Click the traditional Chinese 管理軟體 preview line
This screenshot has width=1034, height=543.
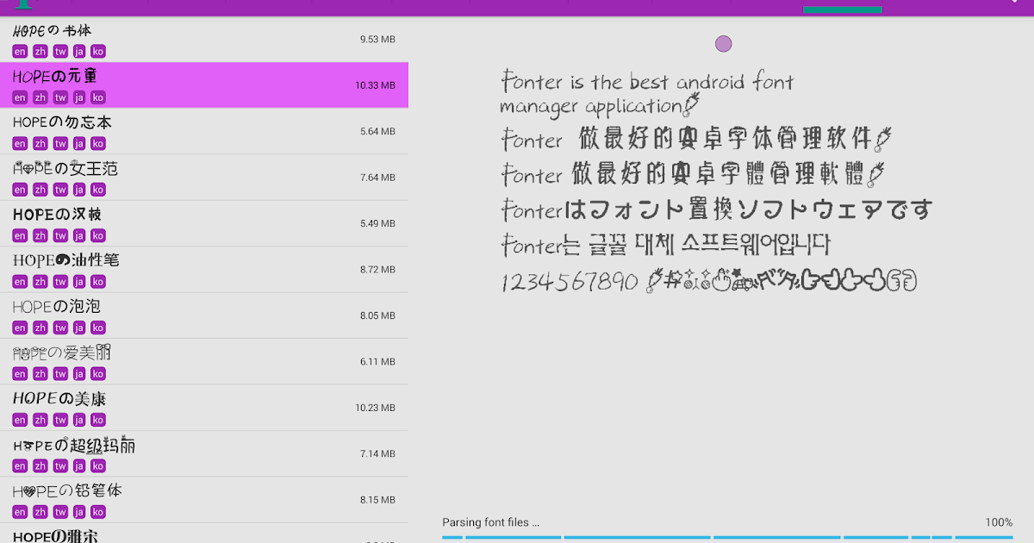[x=695, y=174]
